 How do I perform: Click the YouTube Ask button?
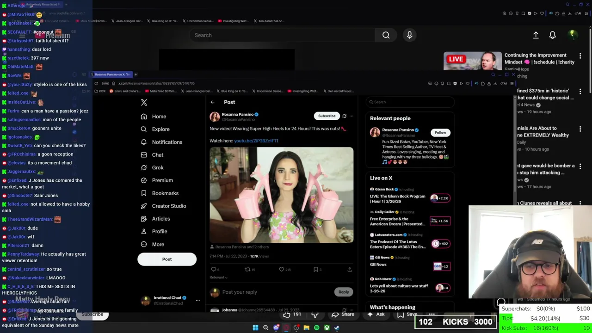coord(376,314)
